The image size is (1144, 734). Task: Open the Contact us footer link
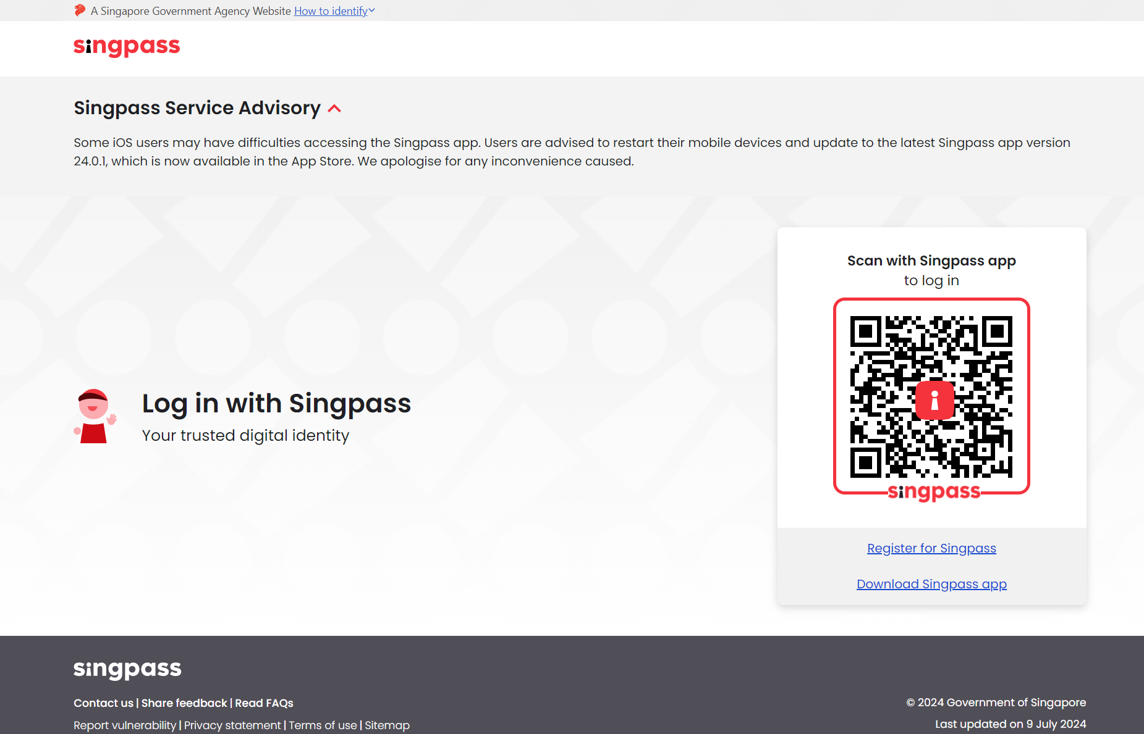(x=103, y=703)
